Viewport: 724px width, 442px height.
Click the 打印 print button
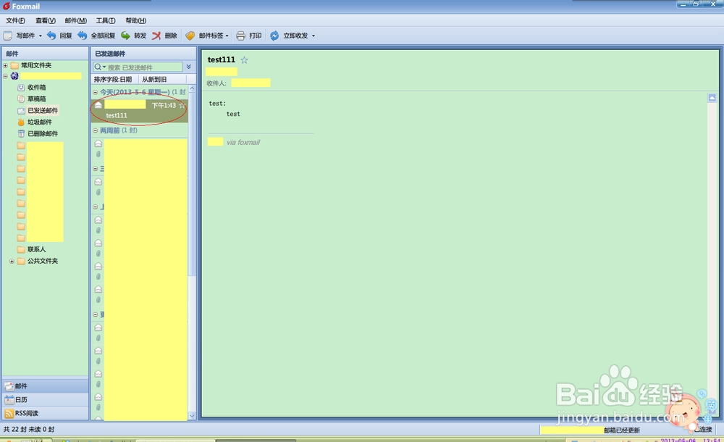click(249, 36)
